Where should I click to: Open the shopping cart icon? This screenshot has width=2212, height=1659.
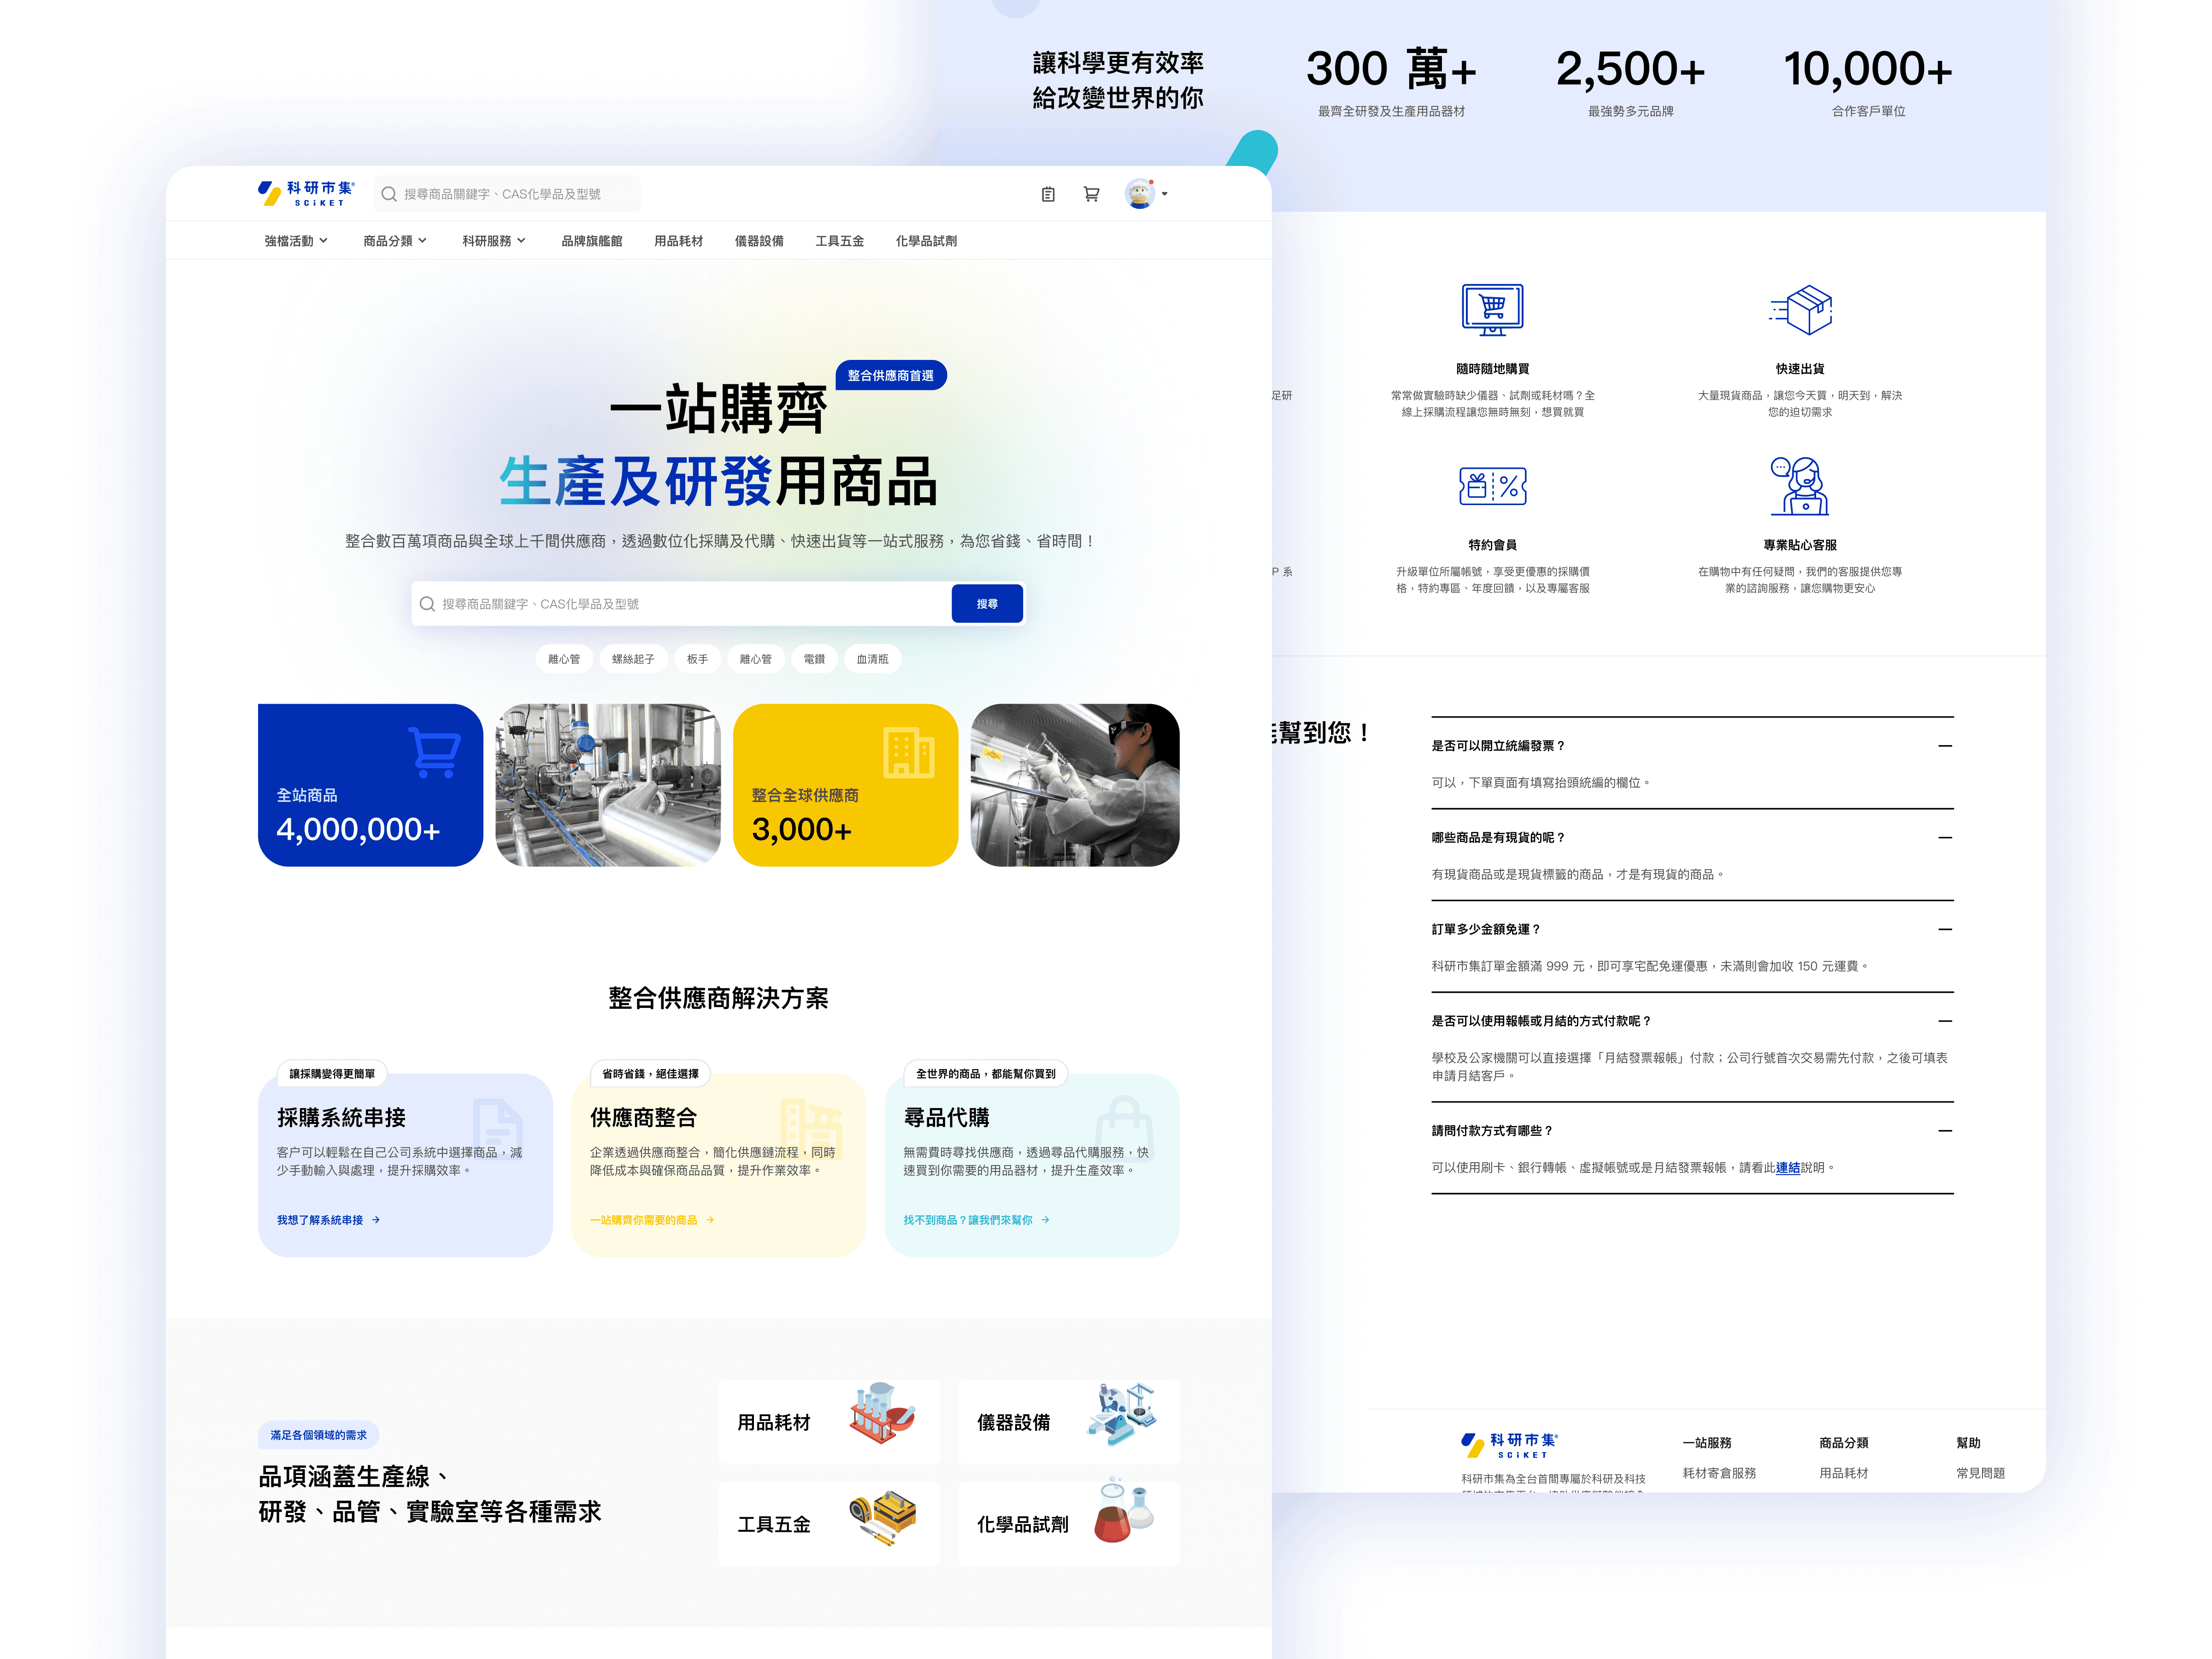[x=1091, y=194]
